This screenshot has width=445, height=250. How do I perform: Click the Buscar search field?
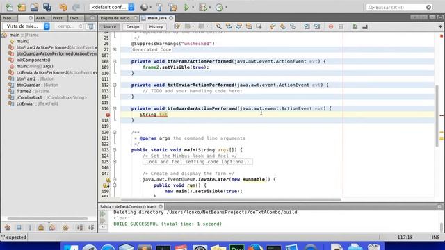click(400, 8)
